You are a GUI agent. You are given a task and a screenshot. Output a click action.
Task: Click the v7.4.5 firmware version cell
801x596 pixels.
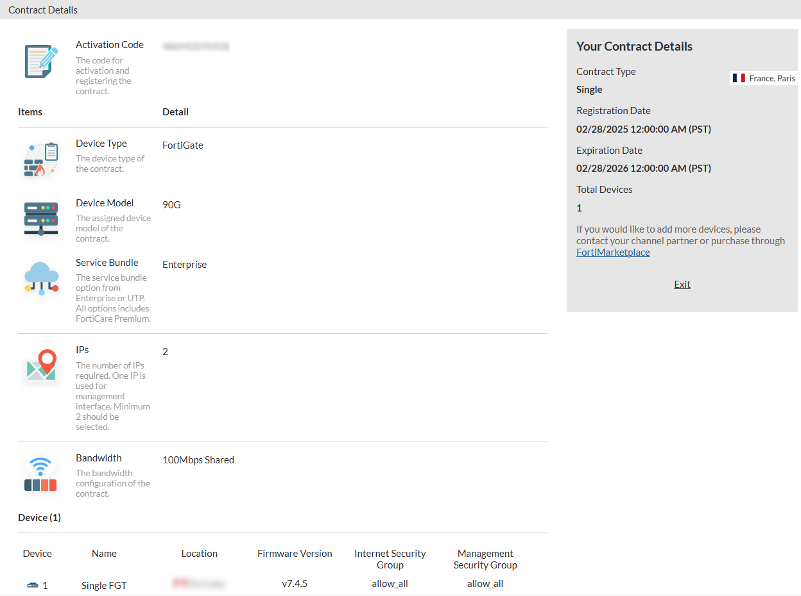(295, 584)
